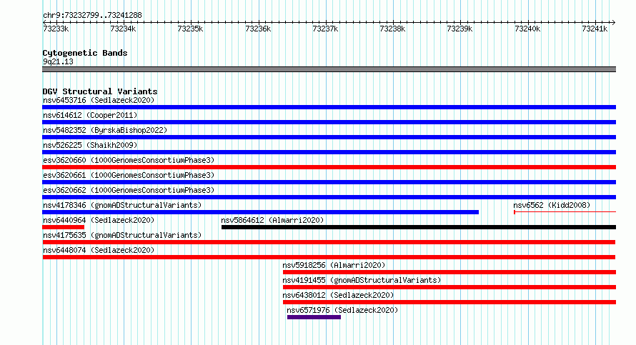Click the chr9:73232799..73241288 coordinate text
This screenshot has height=345, width=636.
click(x=92, y=16)
